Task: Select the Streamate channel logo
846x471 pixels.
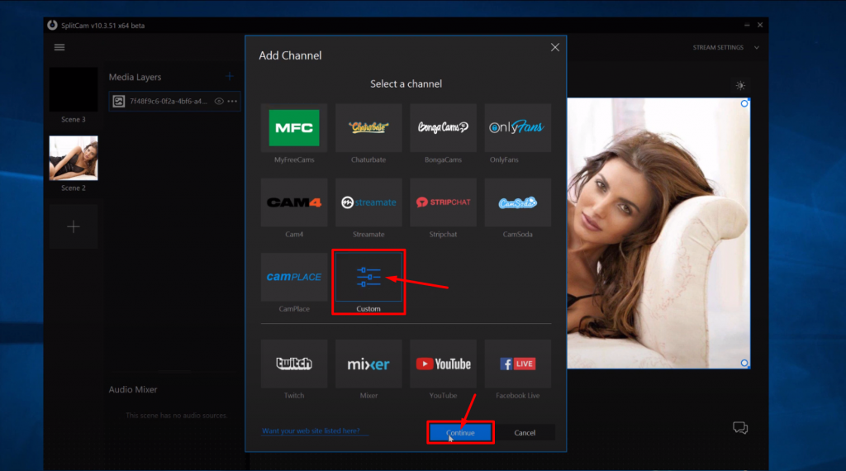Action: [368, 202]
